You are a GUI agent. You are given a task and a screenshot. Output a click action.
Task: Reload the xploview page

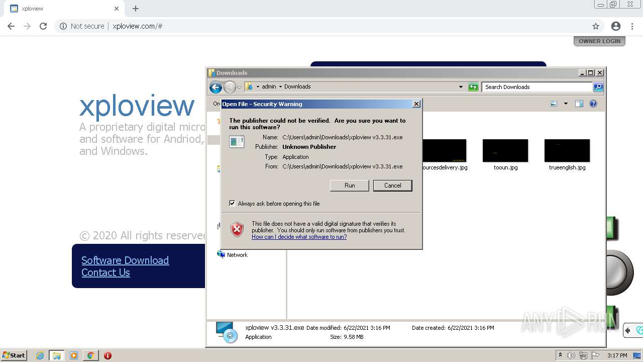(43, 26)
